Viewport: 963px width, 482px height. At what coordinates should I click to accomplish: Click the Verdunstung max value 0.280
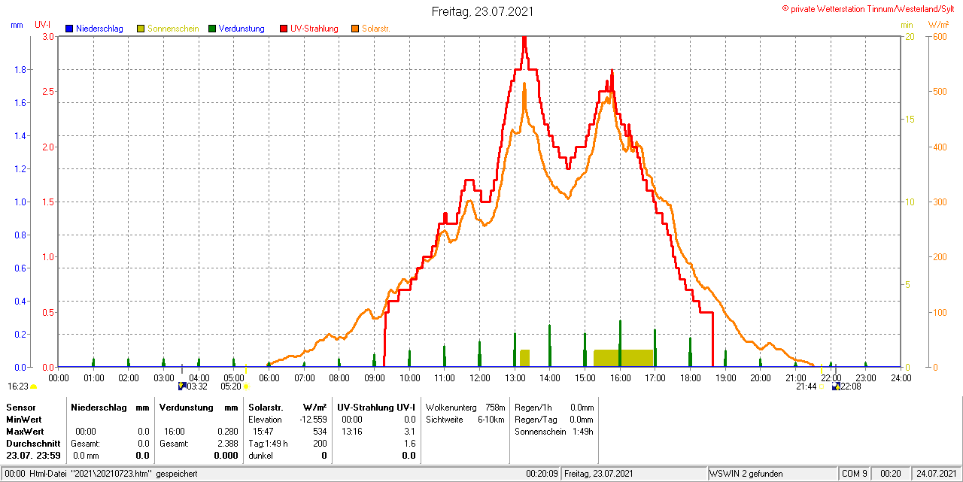[227, 431]
